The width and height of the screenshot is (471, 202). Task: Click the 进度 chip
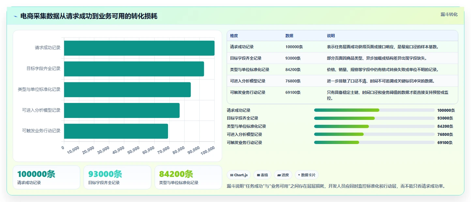283,175
